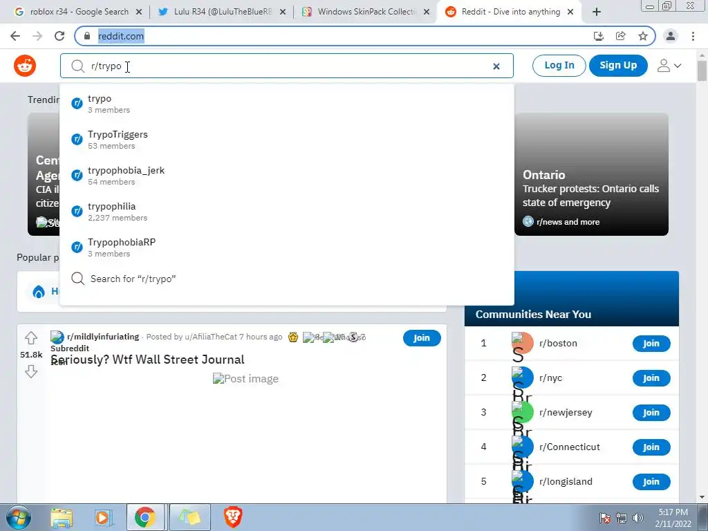Click the magnifier icon inside the Reddit search box
Viewport: 708px width, 531px height.
point(77,66)
